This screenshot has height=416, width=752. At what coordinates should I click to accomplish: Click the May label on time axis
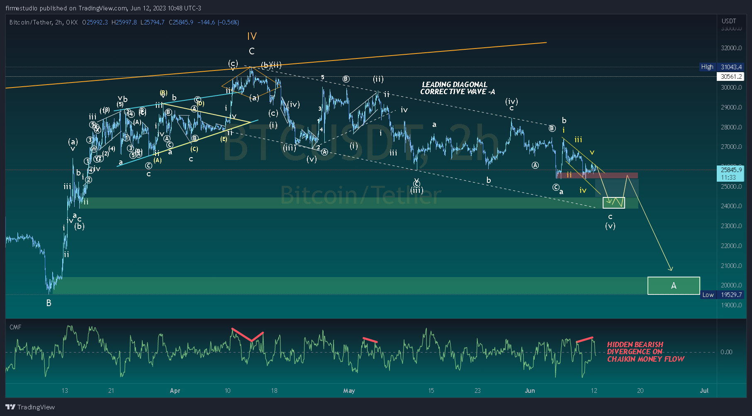[x=349, y=391]
